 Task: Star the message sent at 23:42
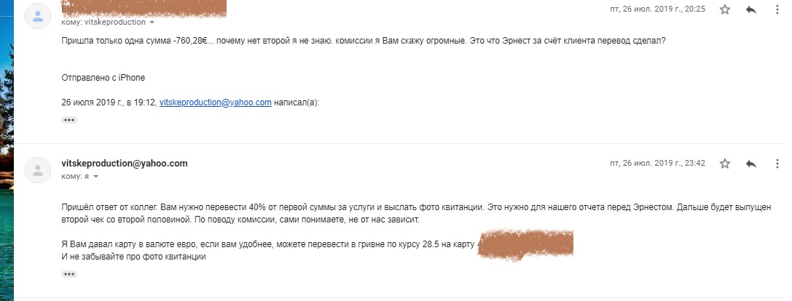pos(725,164)
